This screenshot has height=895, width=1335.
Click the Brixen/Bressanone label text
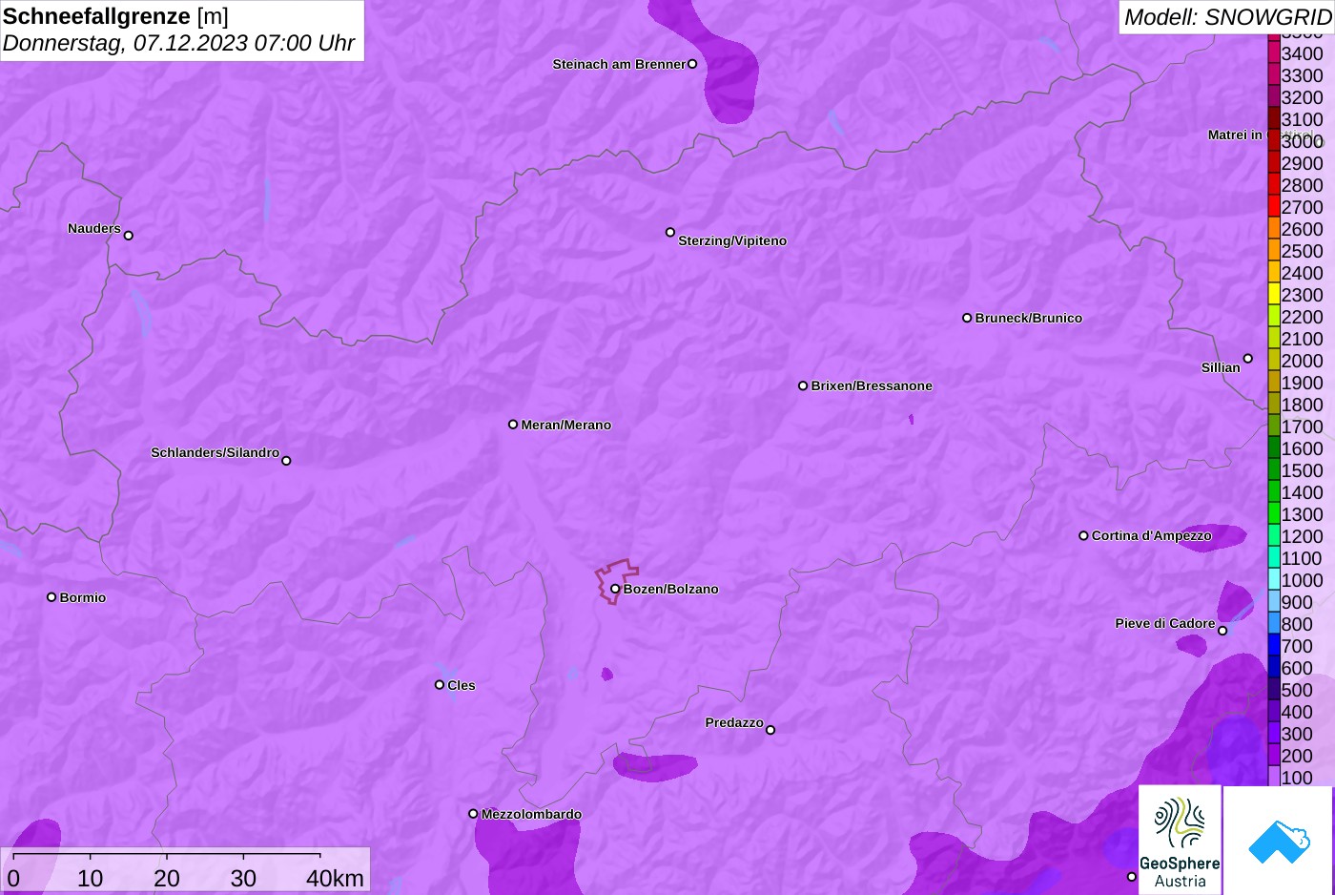(872, 385)
